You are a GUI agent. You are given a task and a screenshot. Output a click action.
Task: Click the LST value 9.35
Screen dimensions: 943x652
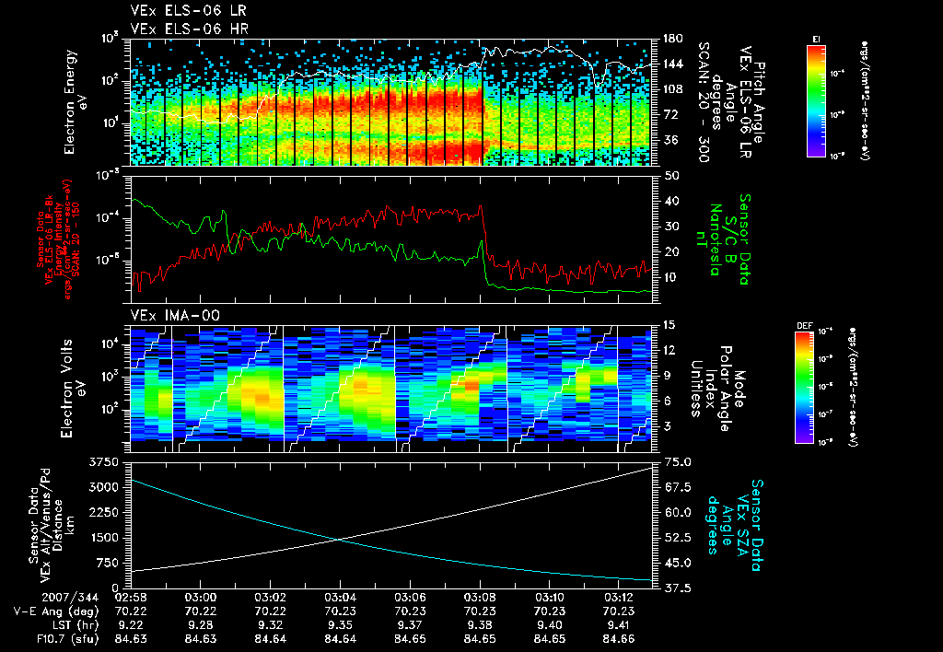click(340, 625)
